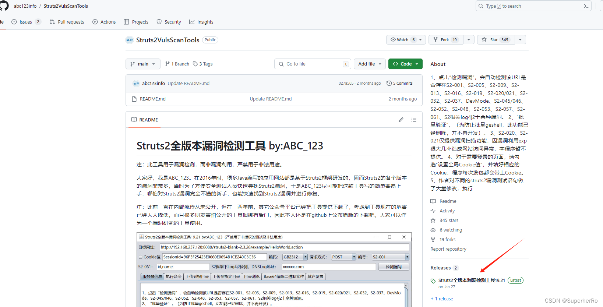Open the Projects tab
The height and width of the screenshot is (307, 603).
click(x=136, y=22)
